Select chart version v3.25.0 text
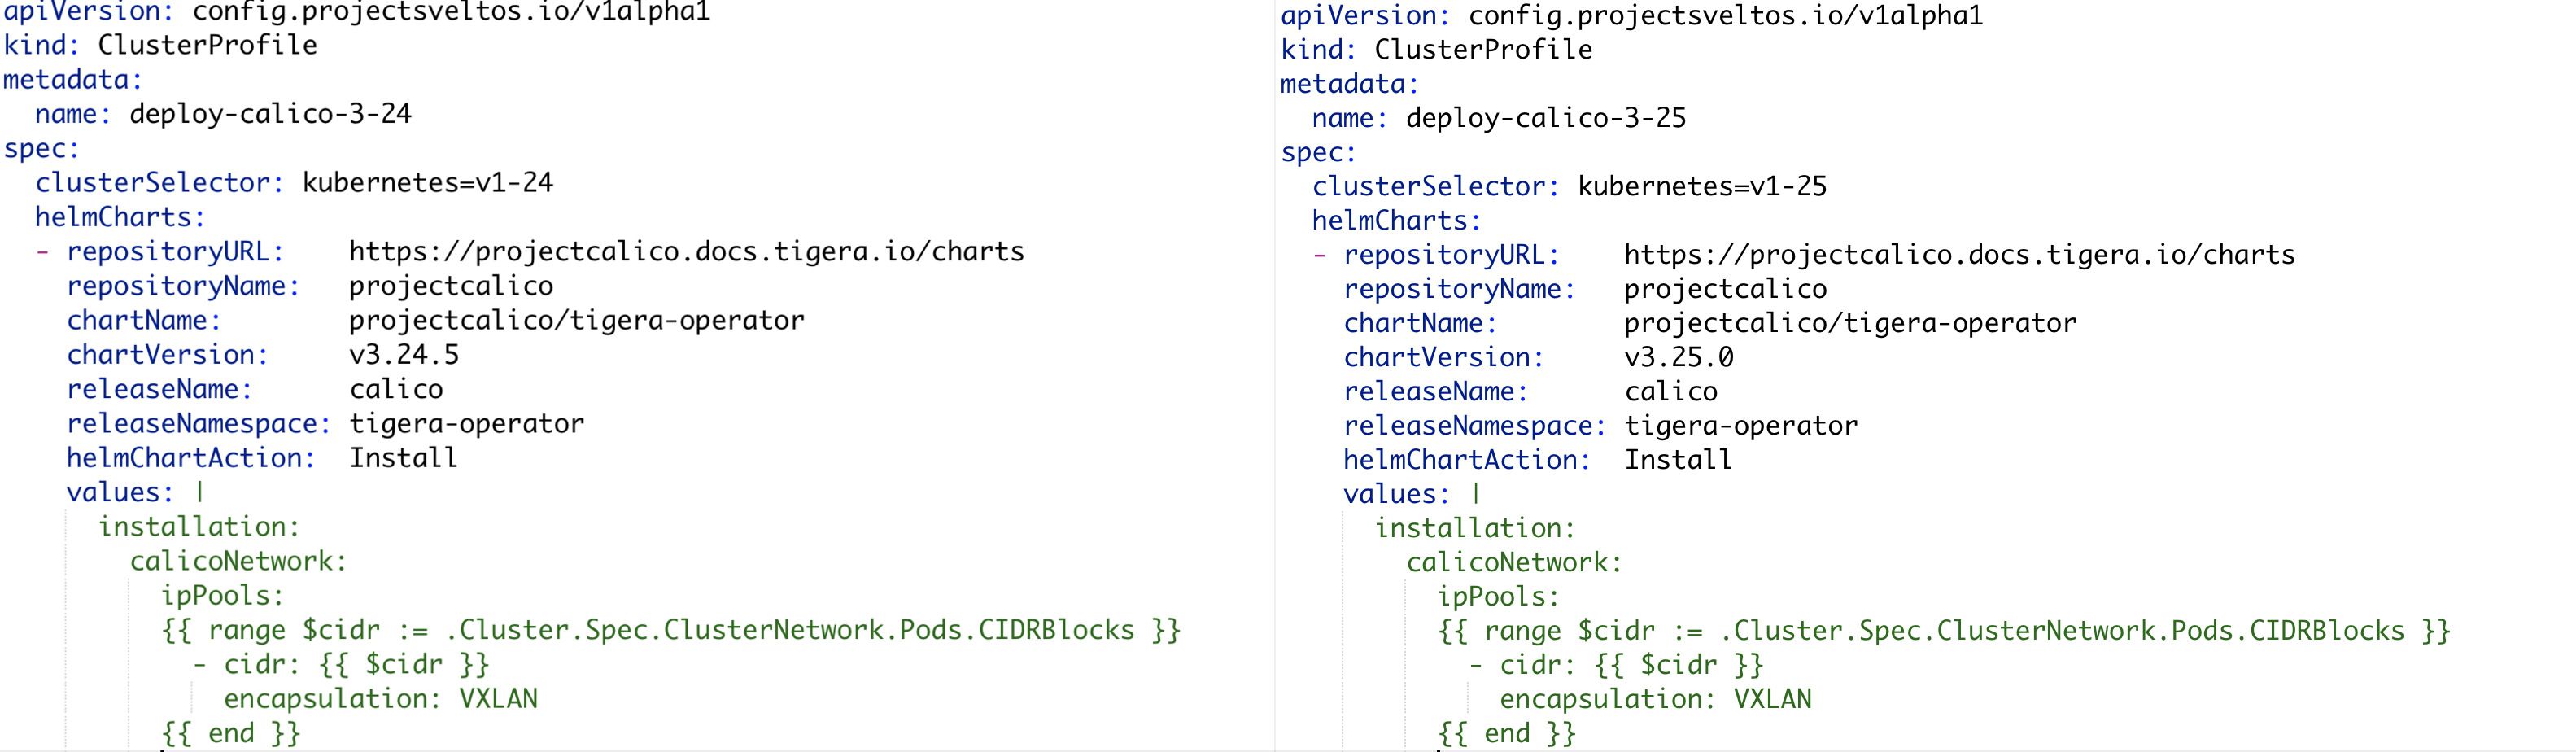This screenshot has width=2576, height=752. [x=1678, y=358]
